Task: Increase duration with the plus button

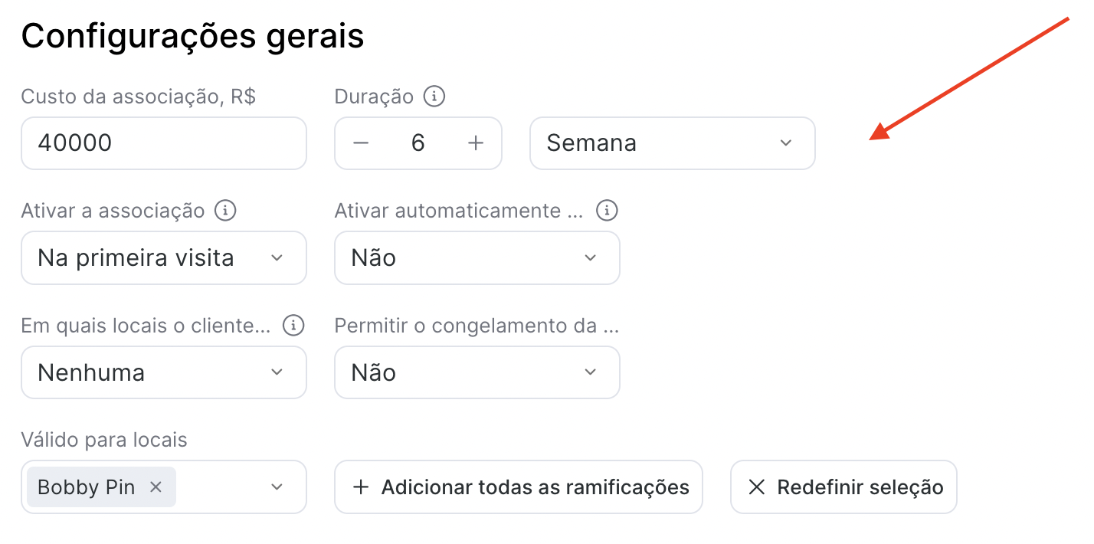Action: (476, 143)
